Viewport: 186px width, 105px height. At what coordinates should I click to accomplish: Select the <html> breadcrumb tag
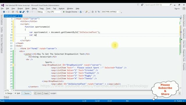coord(39,93)
